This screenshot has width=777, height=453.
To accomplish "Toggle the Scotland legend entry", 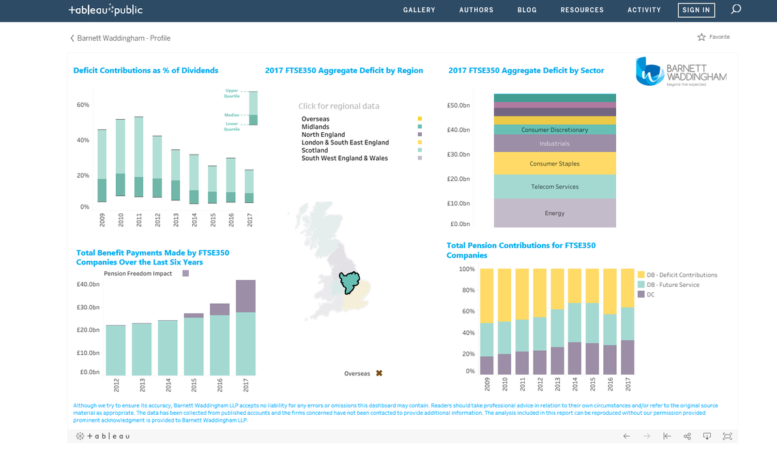I will pos(314,150).
